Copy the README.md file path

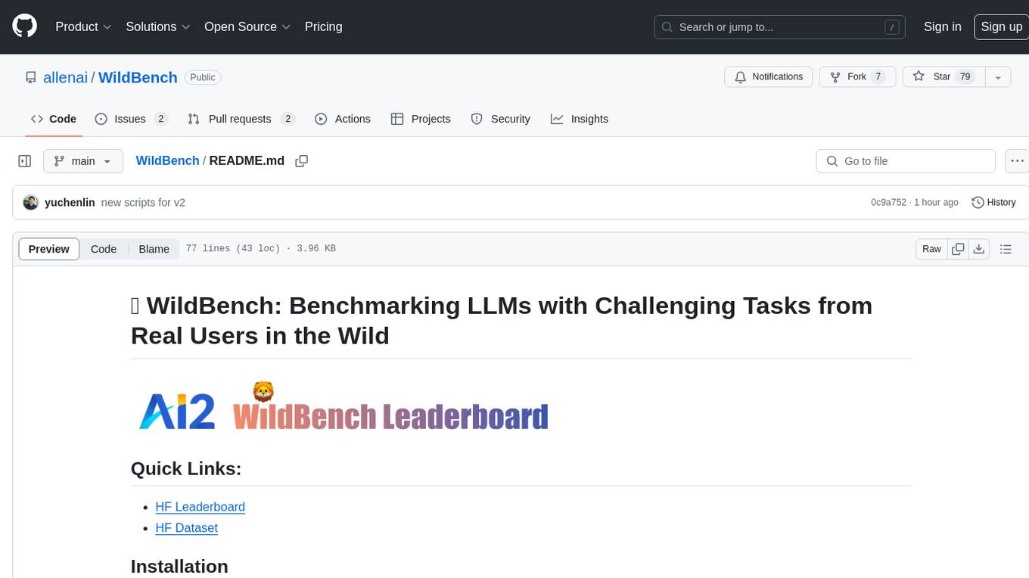click(302, 161)
